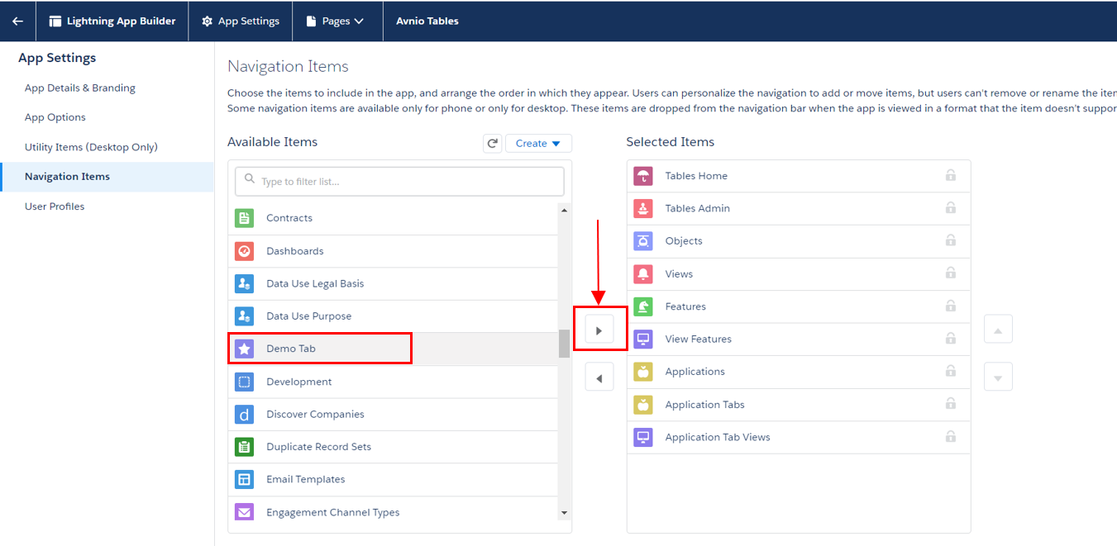Screen dimensions: 1117x546
Task: Click the back arrow in header
Action: [17, 21]
